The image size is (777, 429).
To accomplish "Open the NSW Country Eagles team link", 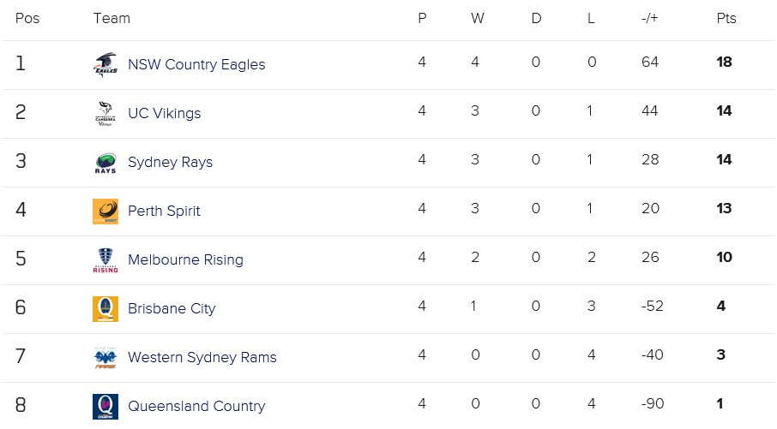I will pos(196,64).
